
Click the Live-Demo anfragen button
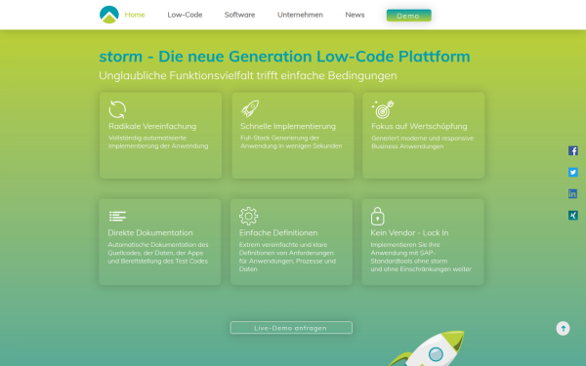click(x=291, y=328)
